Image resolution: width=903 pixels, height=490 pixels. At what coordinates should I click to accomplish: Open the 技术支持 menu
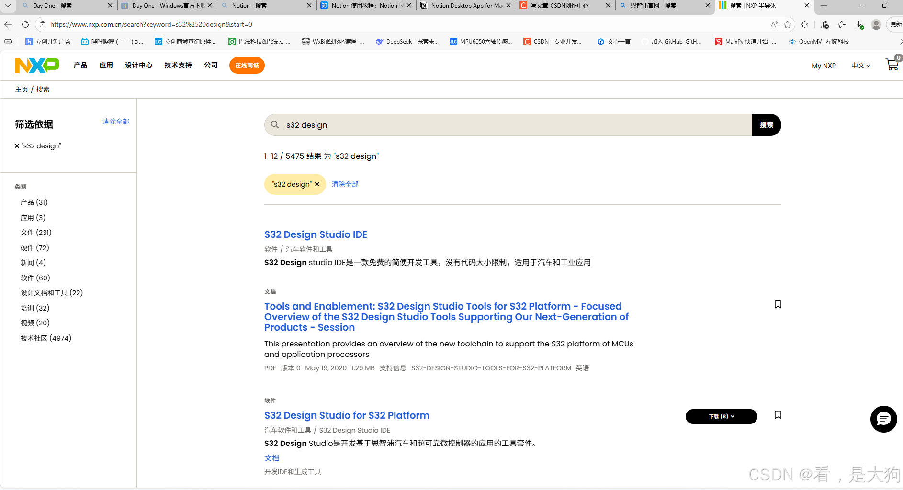click(x=178, y=65)
